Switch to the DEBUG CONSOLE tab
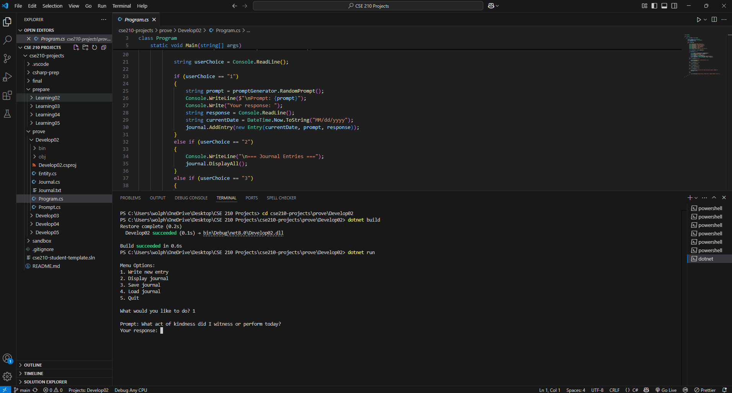Image resolution: width=732 pixels, height=393 pixels. point(191,198)
